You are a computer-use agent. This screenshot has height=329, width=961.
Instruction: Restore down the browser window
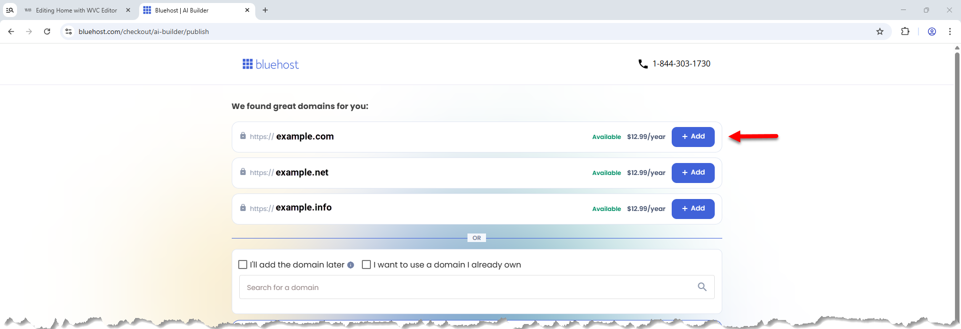[926, 10]
